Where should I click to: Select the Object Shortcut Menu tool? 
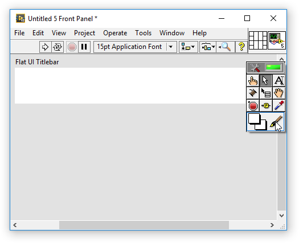tap(266, 93)
